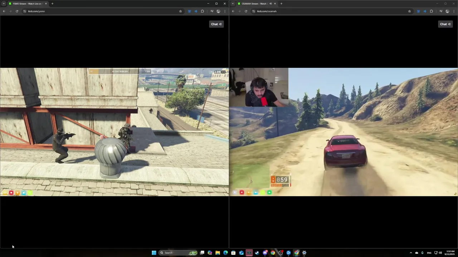Switch the ENG input language

429,253
